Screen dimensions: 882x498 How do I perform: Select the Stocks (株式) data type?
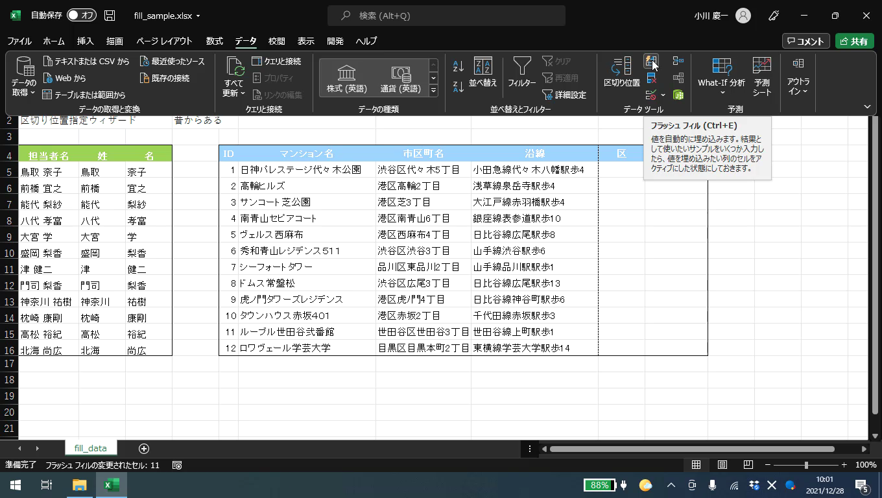[x=347, y=78]
